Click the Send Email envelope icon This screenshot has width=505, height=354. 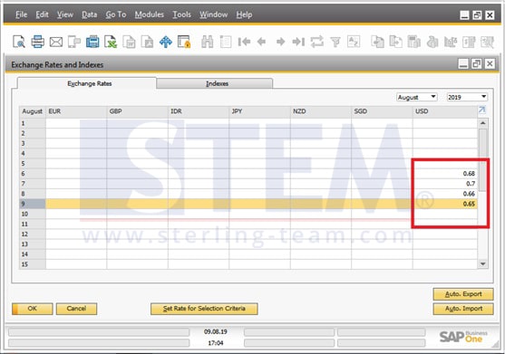tap(56, 42)
